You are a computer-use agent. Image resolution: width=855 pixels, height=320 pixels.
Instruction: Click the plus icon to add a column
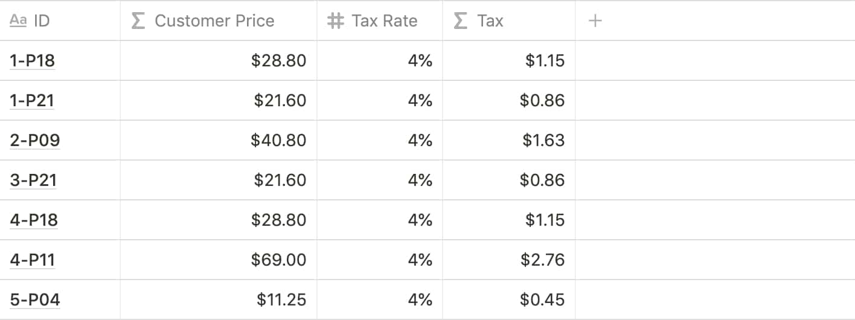coord(595,21)
